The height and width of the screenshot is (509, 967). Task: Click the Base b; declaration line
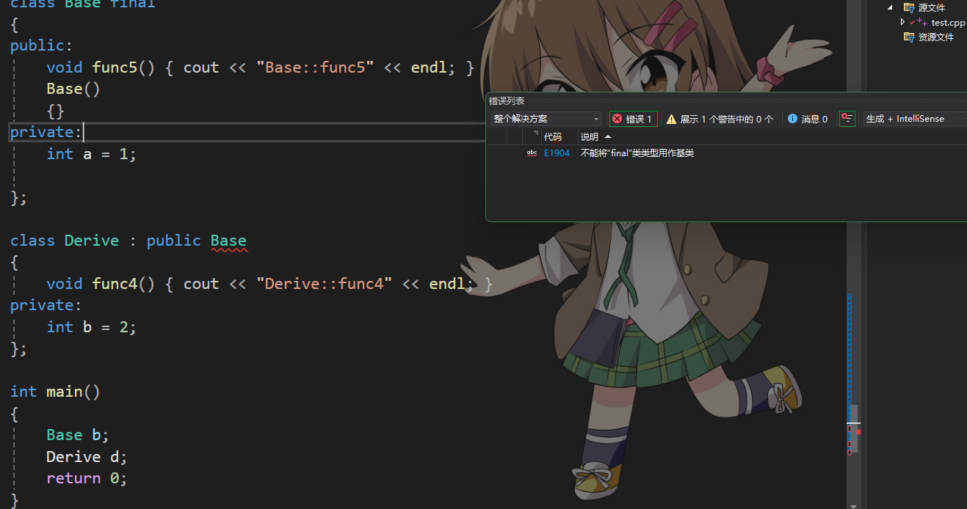coord(78,435)
